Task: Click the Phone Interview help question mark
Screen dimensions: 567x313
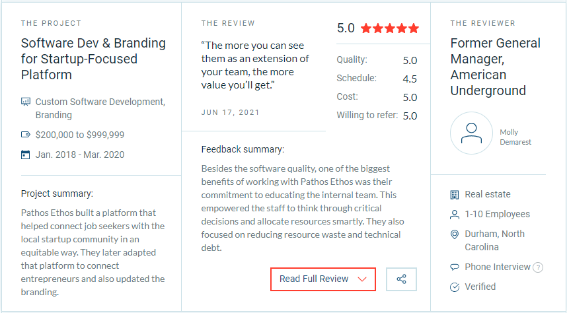Action: pos(538,267)
